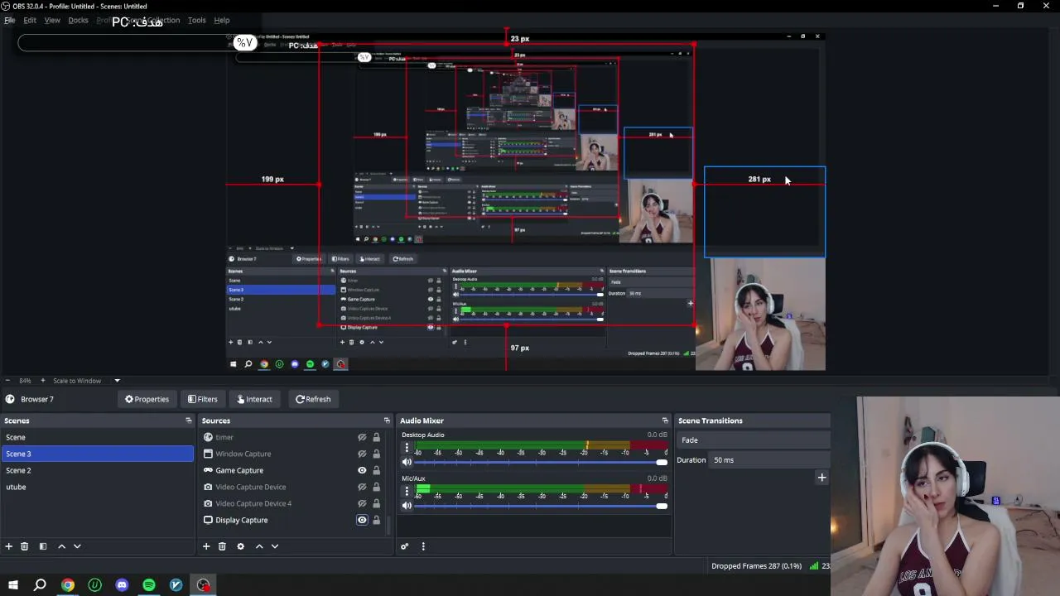The image size is (1060, 596).
Task: Open advanced audio properties gears icon
Action: click(404, 546)
